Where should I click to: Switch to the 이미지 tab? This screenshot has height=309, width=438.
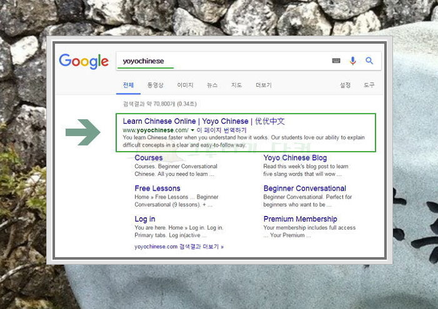(185, 85)
